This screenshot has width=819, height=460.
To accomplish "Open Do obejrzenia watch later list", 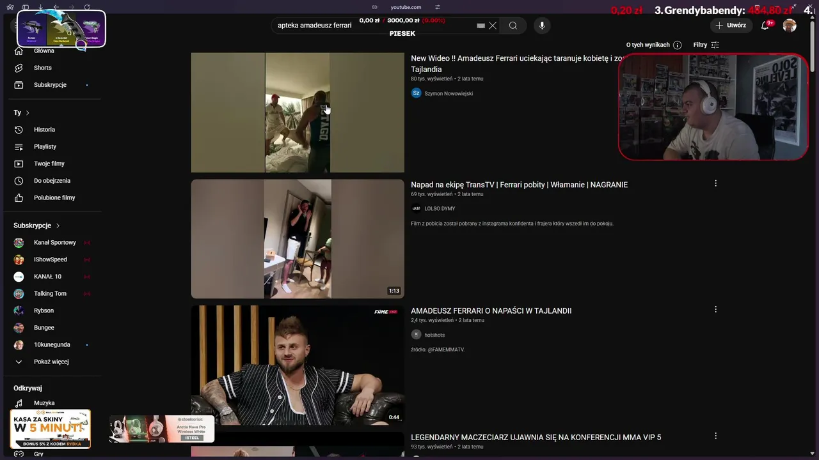I will [52, 181].
